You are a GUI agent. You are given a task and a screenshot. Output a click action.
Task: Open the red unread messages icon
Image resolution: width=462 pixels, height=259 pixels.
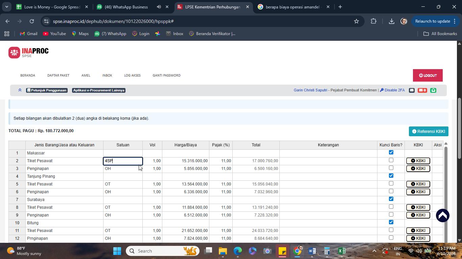pyautogui.click(x=422, y=90)
